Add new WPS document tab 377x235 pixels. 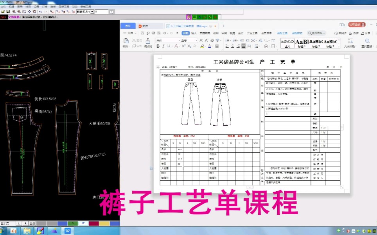pos(224,26)
